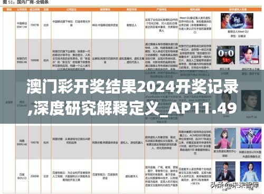
Task: Click the 澳门彩开奖结果2024开奖记录 banner headline
Action: coord(133,87)
